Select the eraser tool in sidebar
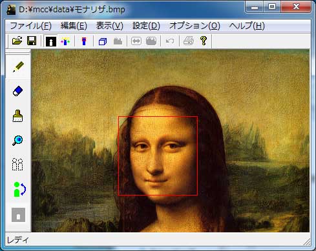Screen dimensions: 316x251 coord(17,91)
